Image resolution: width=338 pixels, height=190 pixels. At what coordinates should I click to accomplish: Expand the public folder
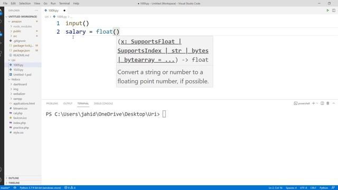coord(17,31)
